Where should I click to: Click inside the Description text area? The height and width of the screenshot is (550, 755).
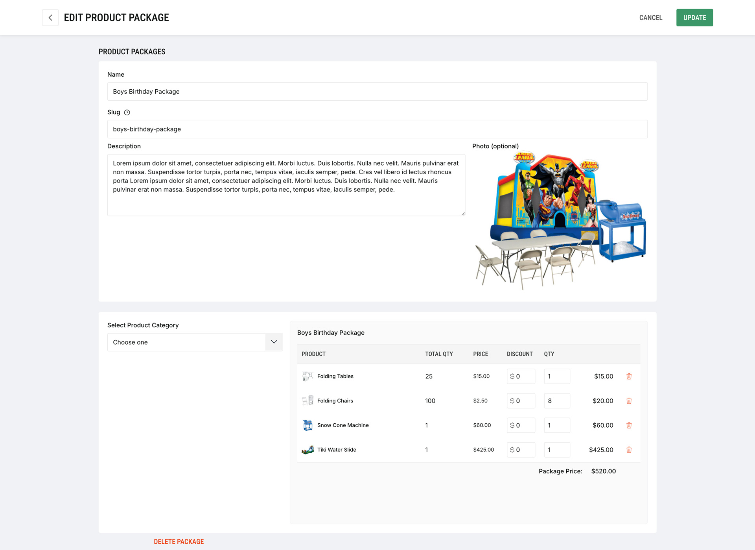coord(286,185)
